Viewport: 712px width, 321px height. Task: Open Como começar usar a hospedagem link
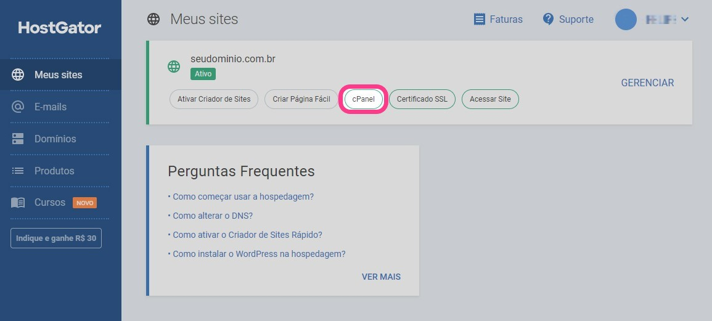(x=243, y=197)
